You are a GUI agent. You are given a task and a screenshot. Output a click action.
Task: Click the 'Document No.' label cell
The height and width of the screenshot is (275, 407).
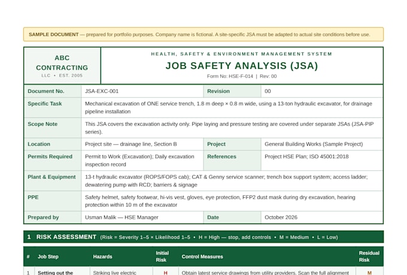[x=53, y=91]
